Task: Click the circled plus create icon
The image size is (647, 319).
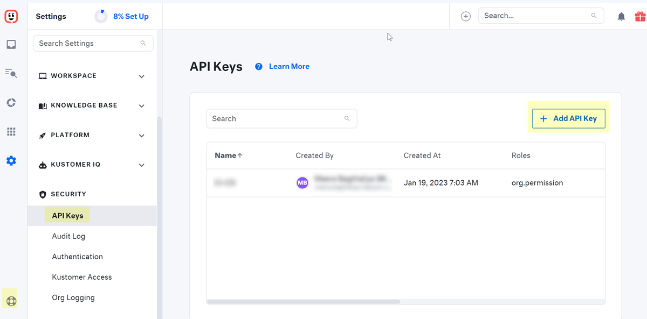Action: 466,17
